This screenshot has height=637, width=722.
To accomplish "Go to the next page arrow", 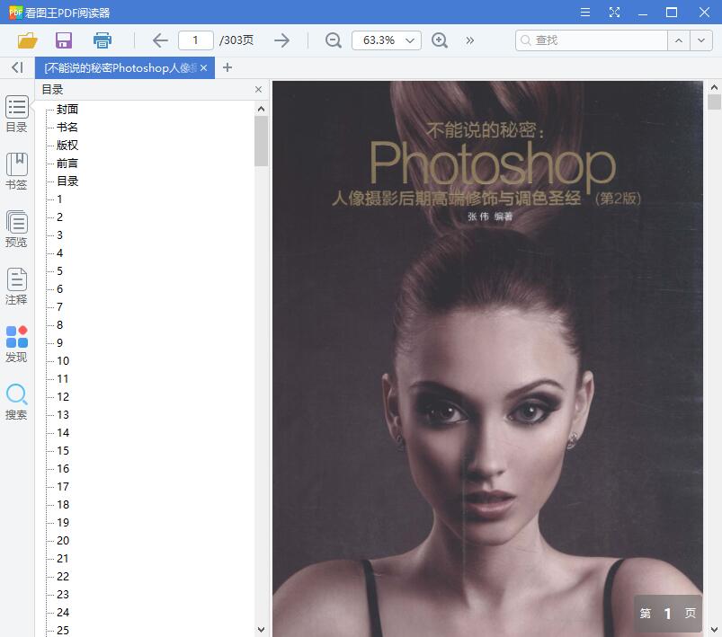I will [281, 40].
